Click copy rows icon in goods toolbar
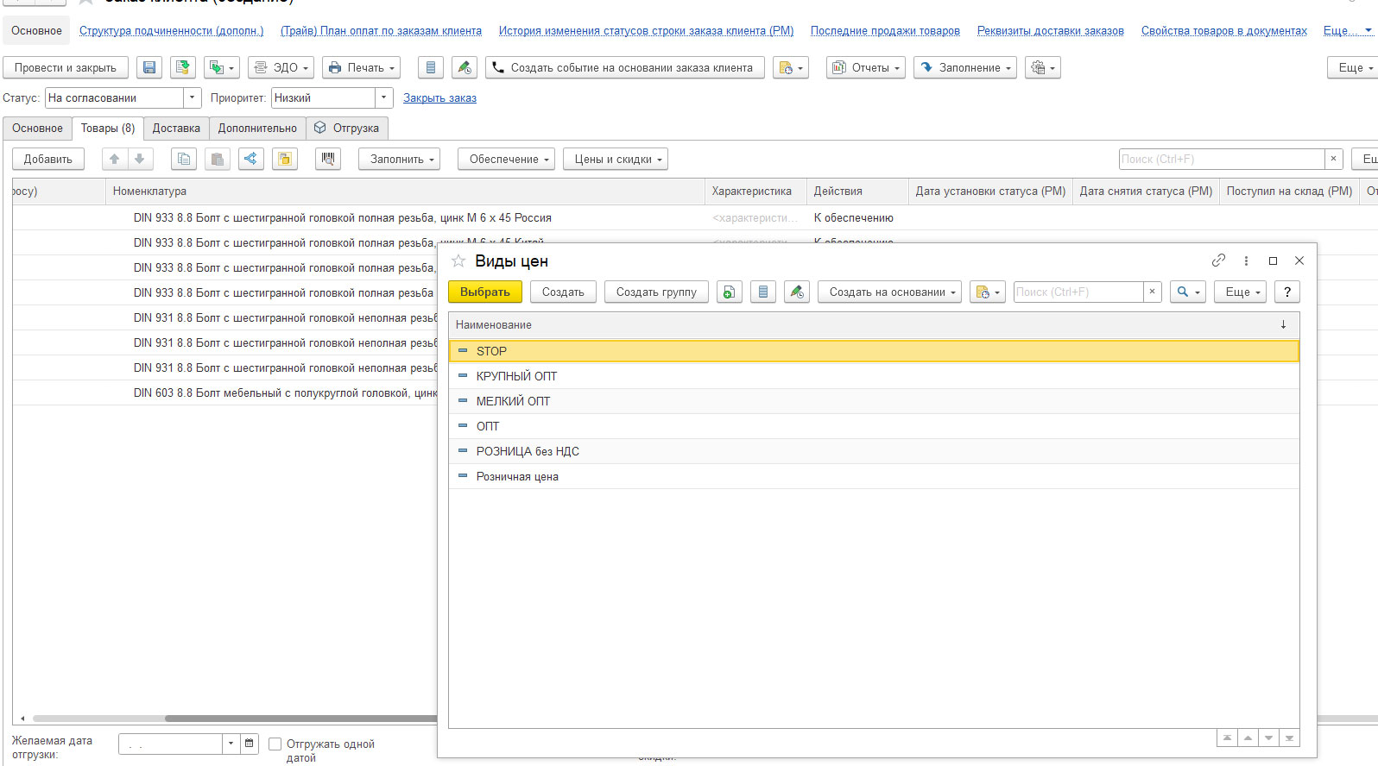1378x766 pixels. pos(183,159)
